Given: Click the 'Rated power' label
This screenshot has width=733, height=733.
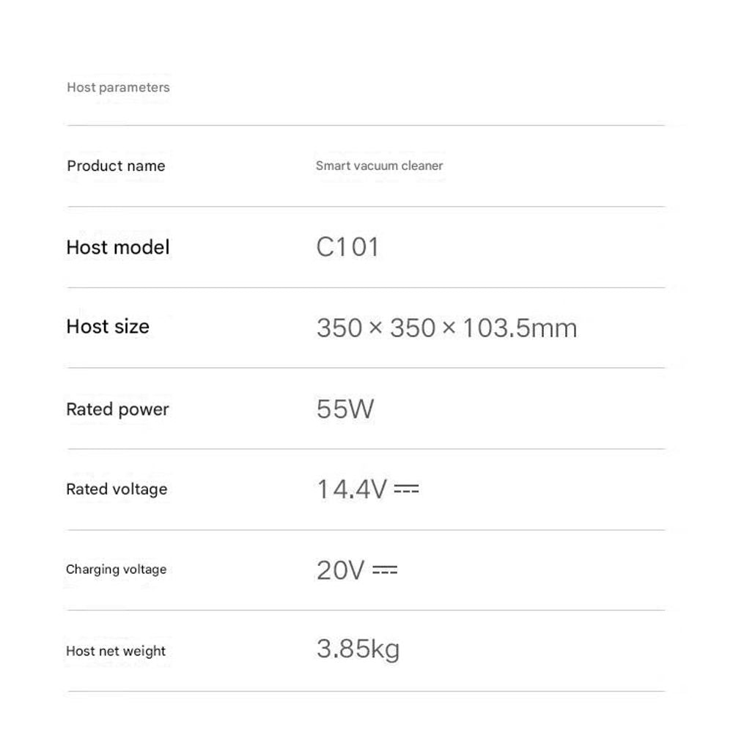Looking at the screenshot, I should (x=117, y=409).
